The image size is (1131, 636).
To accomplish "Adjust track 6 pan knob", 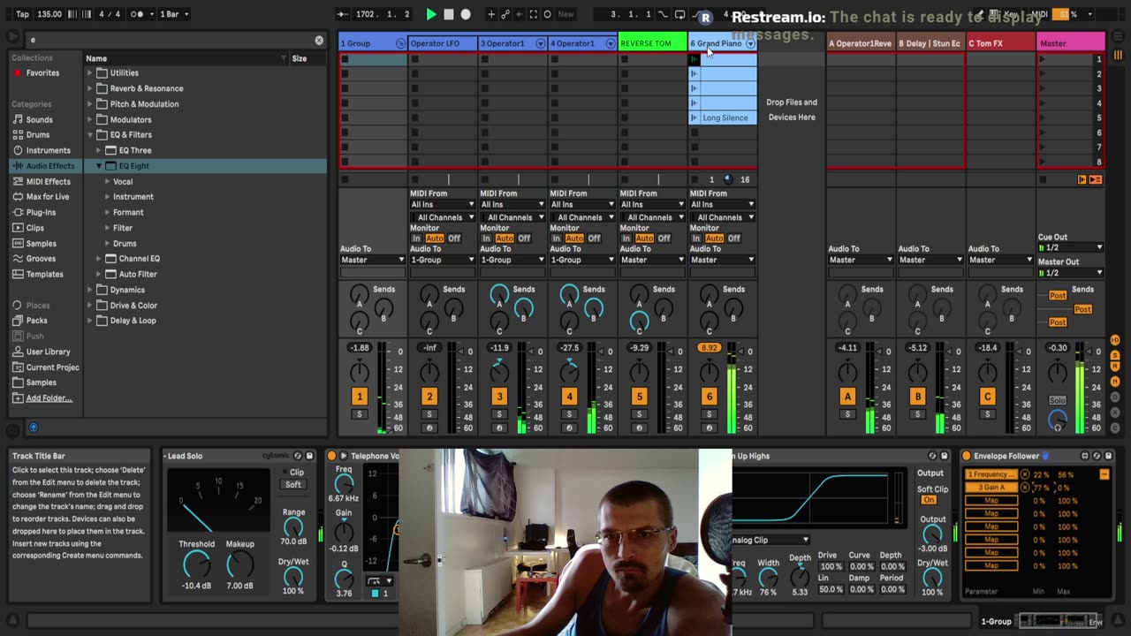I will tap(709, 372).
